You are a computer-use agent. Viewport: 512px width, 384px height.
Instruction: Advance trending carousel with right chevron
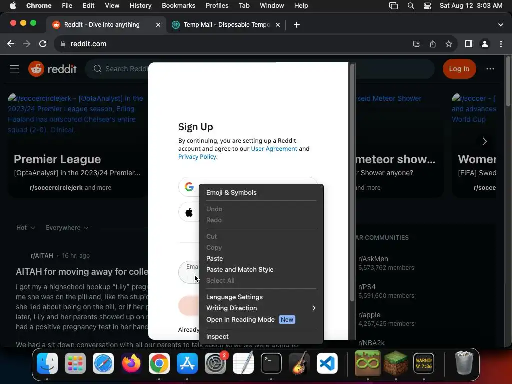(484, 141)
